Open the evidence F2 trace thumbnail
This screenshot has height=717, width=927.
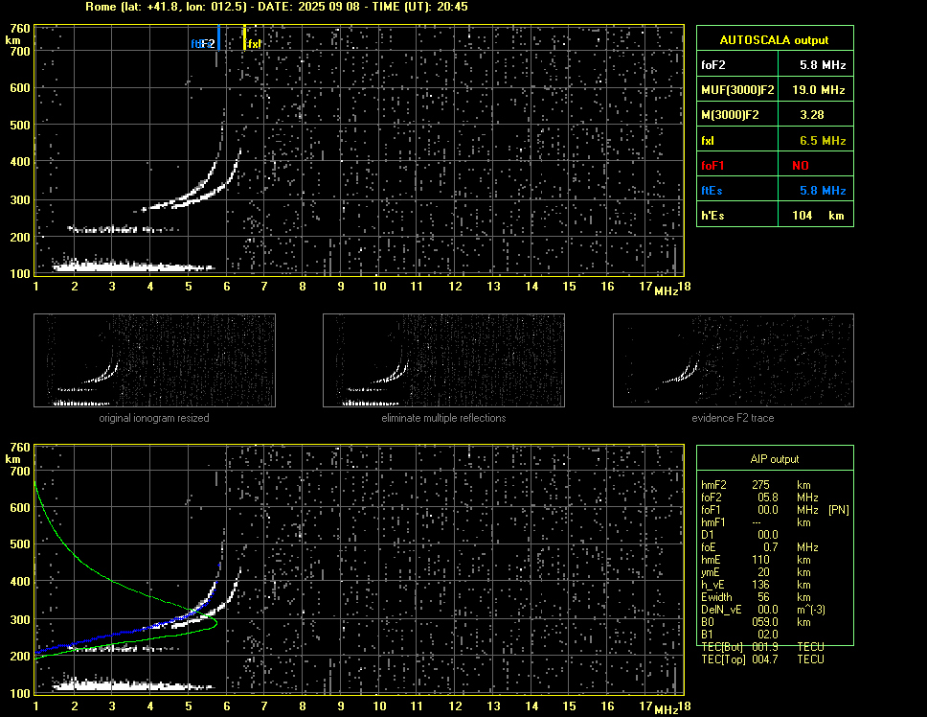[x=734, y=360]
